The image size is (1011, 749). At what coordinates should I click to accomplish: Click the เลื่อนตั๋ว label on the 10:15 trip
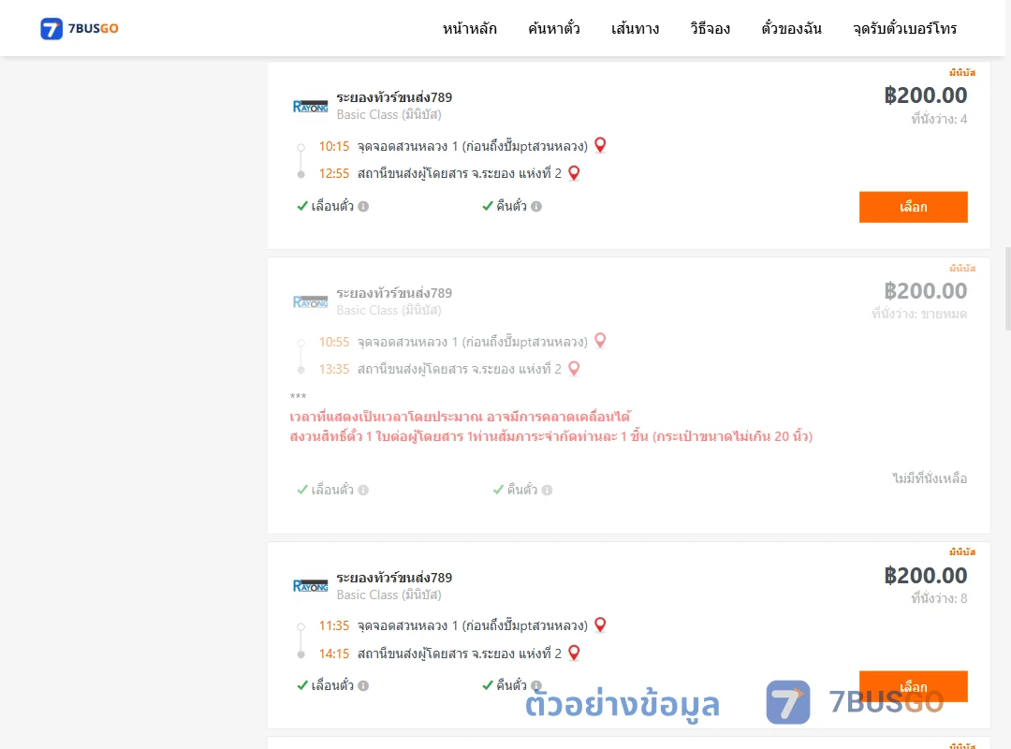(x=332, y=206)
